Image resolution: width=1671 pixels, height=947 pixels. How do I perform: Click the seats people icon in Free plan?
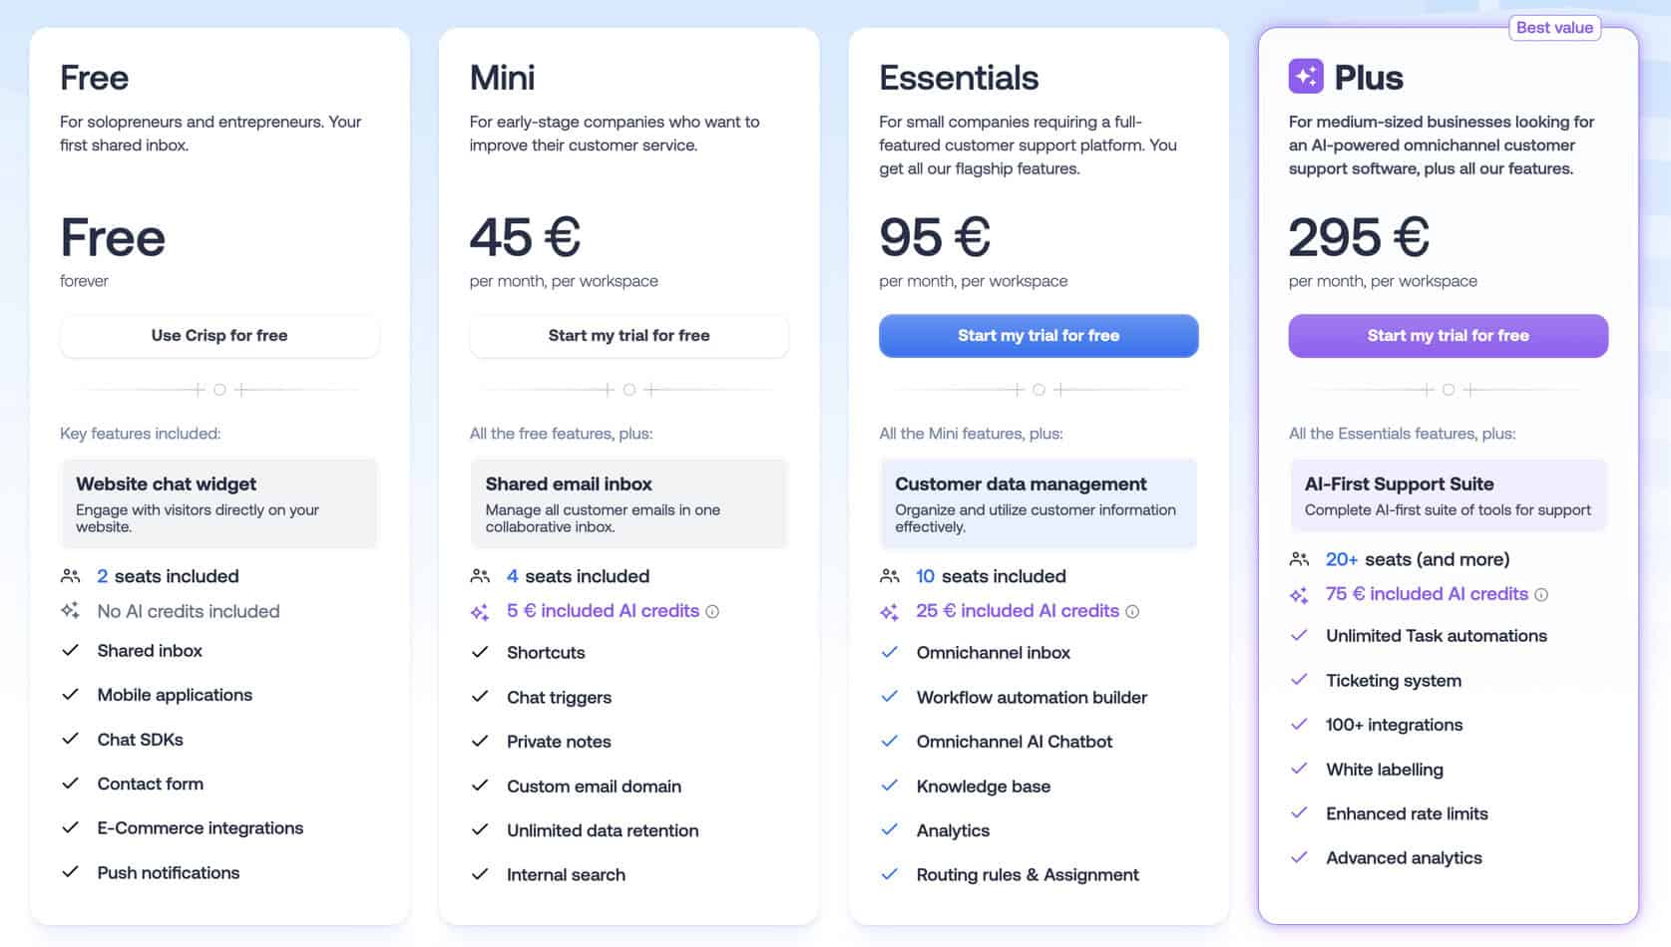[70, 576]
